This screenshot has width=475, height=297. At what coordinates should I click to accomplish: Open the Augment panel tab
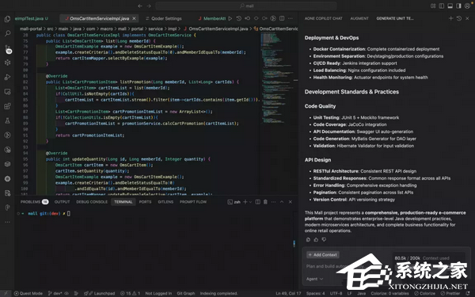pos(359,18)
